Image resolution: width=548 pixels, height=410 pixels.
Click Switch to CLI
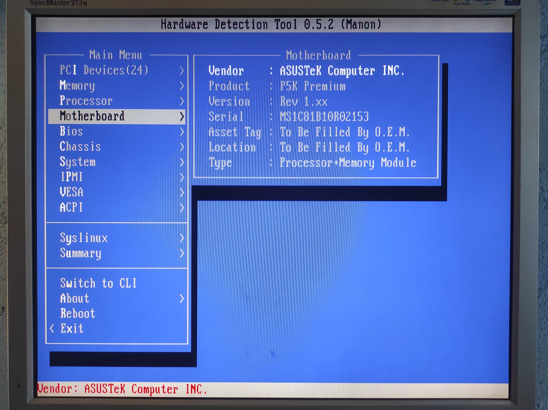coord(98,283)
